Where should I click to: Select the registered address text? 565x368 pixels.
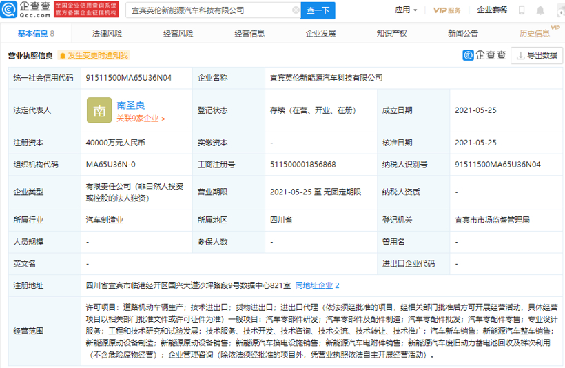pos(188,285)
